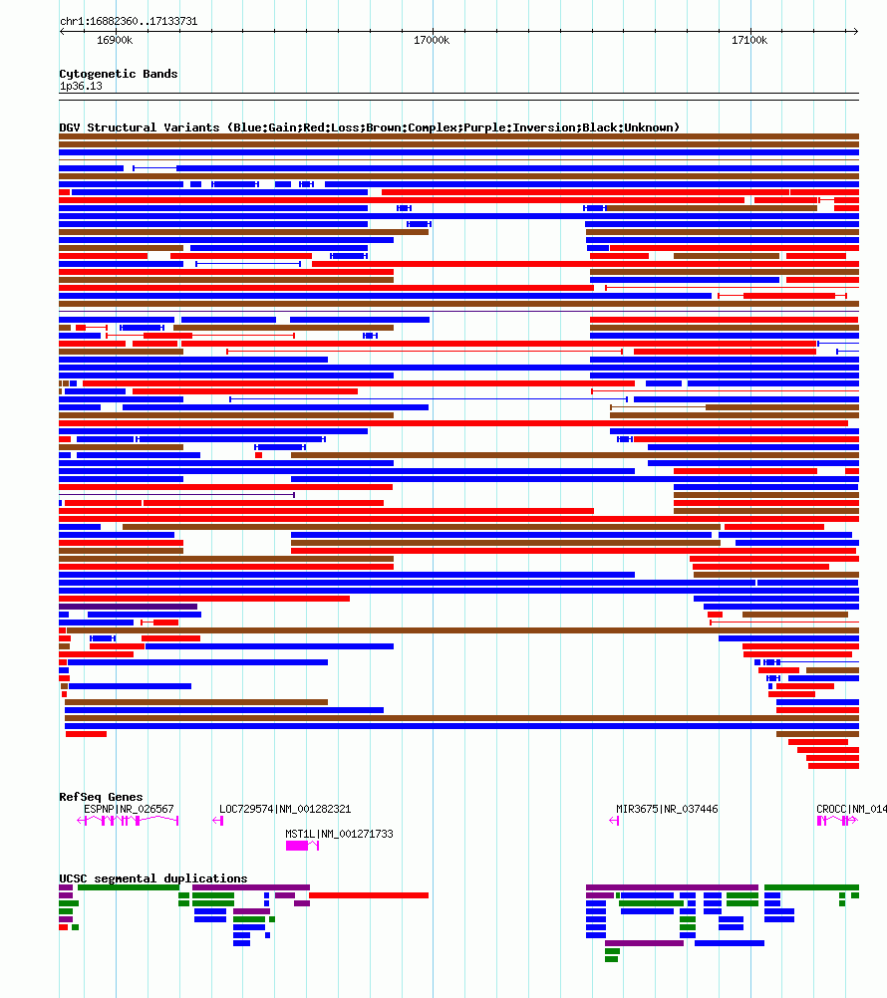Click the MST1L magenta gene glyph
The height and width of the screenshot is (998, 887).
pos(302,846)
